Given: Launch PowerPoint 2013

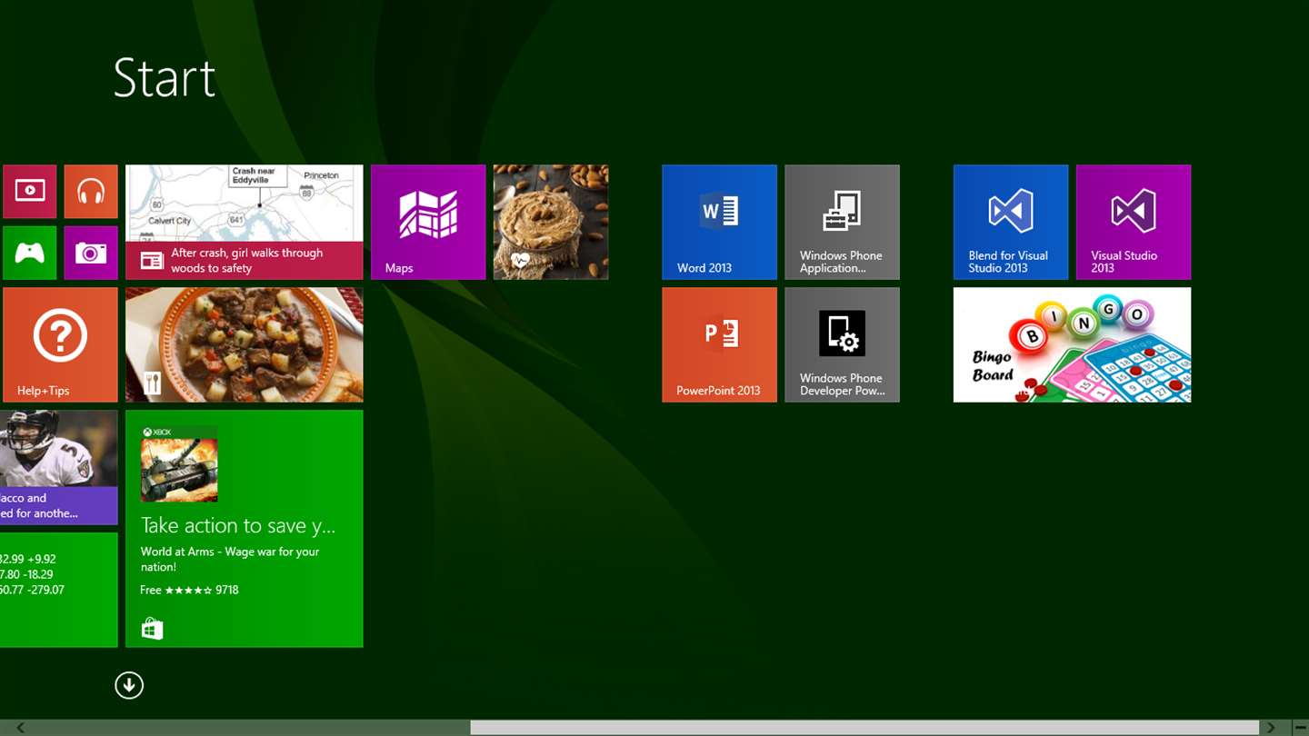Looking at the screenshot, I should coord(719,344).
